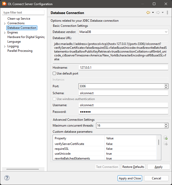The width and height of the screenshot is (172, 185).
Task: Increase the Port value with up arrow
Action: 166,85
